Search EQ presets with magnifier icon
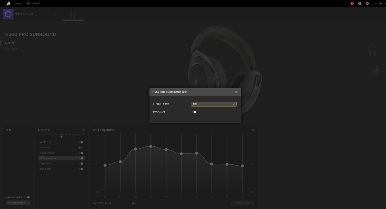 84,130
